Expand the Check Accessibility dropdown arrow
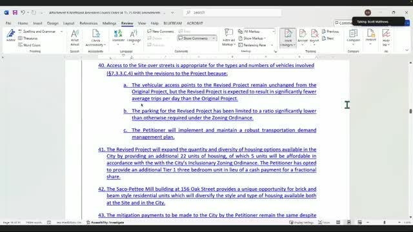This screenshot has width=413, height=232. [x=105, y=45]
